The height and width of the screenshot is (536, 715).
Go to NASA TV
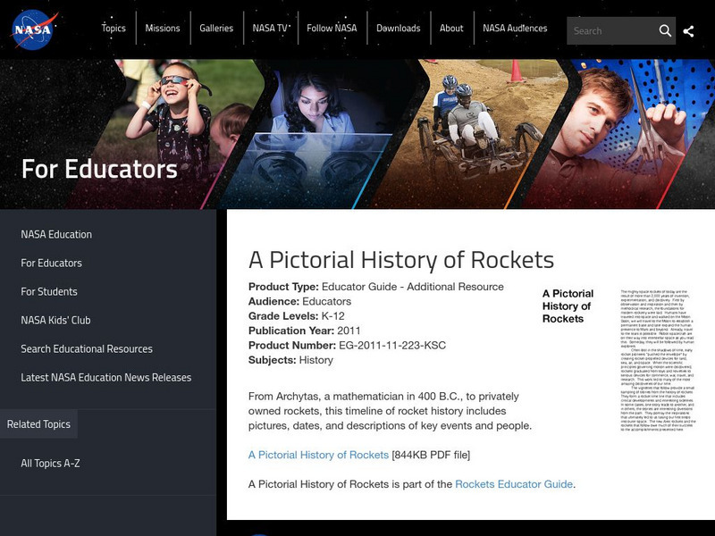(x=270, y=29)
